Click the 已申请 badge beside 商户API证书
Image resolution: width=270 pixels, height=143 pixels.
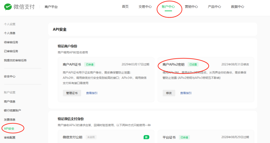90,64
